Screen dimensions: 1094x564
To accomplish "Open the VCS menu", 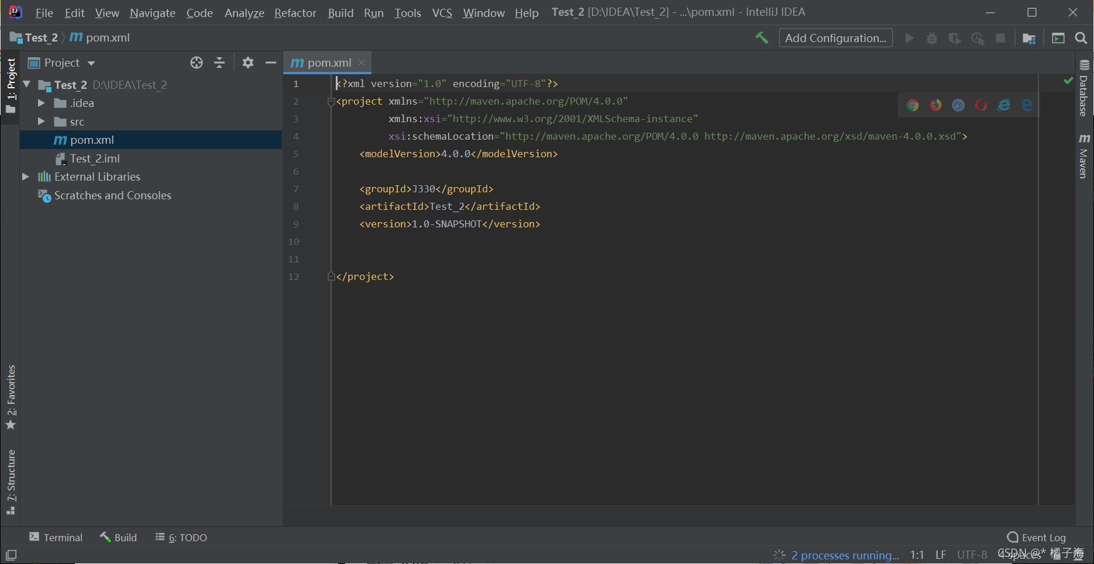I will point(442,13).
